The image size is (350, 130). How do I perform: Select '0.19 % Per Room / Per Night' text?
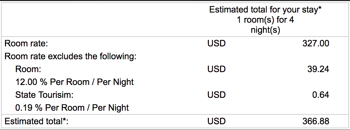(72, 108)
